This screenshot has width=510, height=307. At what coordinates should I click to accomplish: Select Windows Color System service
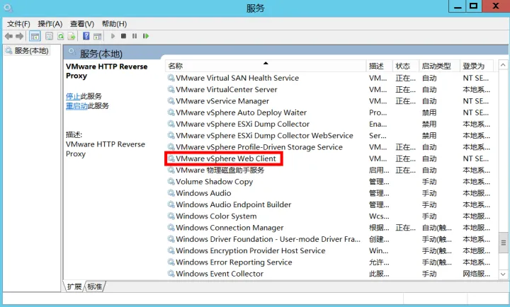(x=329, y=216)
